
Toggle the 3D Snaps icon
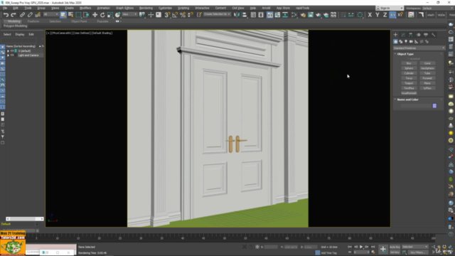click(167, 15)
